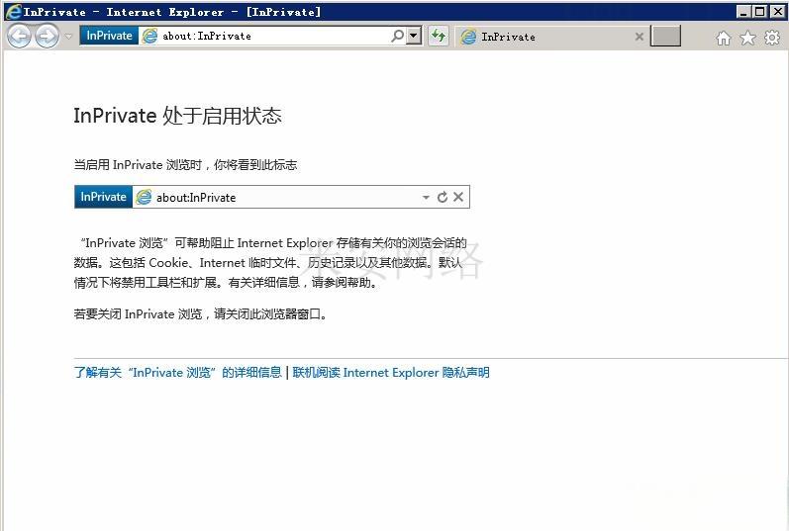
Task: Open the '了解有关 InPrivate 浏览 的详细信息' link
Action: [x=177, y=373]
